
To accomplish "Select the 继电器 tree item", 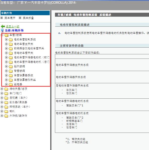I will click(18, 84).
